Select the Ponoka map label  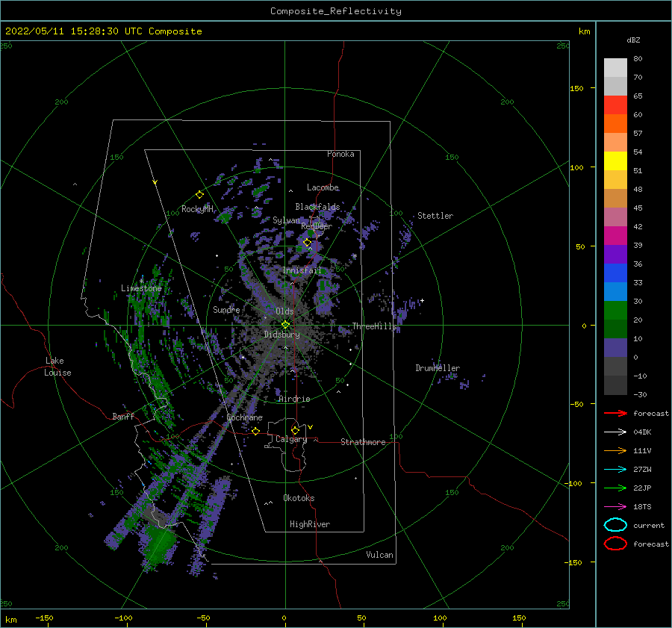pos(340,154)
